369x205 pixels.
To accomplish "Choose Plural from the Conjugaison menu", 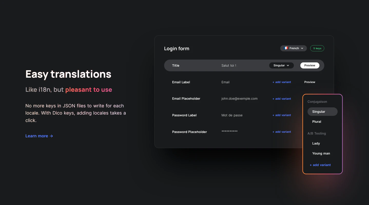I will coord(317,122).
